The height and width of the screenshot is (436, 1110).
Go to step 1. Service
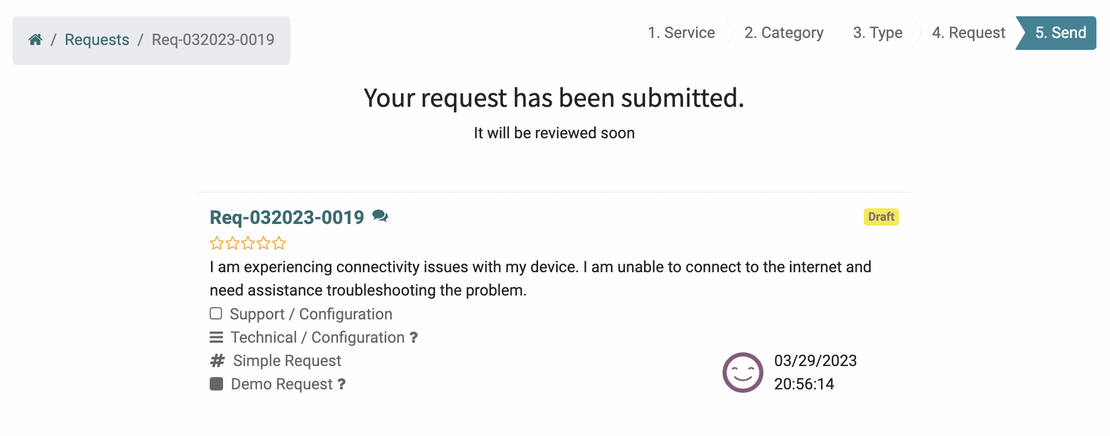pyautogui.click(x=681, y=33)
